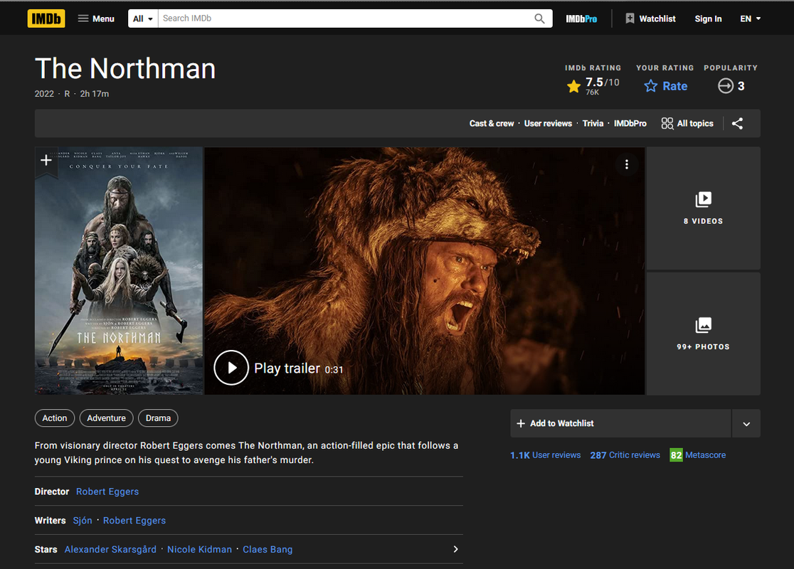794x569 pixels.
Task: Expand the watchlist options chevron
Action: 746,424
